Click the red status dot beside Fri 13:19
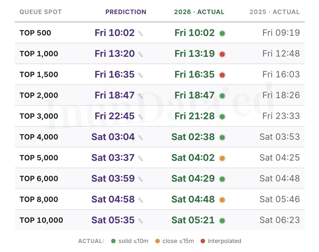The width and height of the screenshot is (319, 252). (x=222, y=54)
